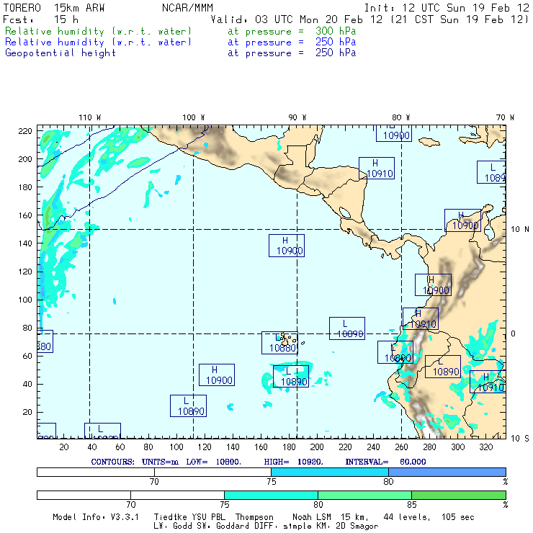The height and width of the screenshot is (533, 533).
Task: Click the turquoise 75–80% swatch on the lower colorbar
Action: tap(272, 495)
